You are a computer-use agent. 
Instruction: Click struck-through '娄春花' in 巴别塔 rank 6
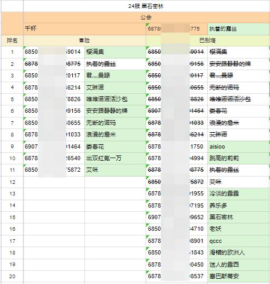tap(238, 111)
